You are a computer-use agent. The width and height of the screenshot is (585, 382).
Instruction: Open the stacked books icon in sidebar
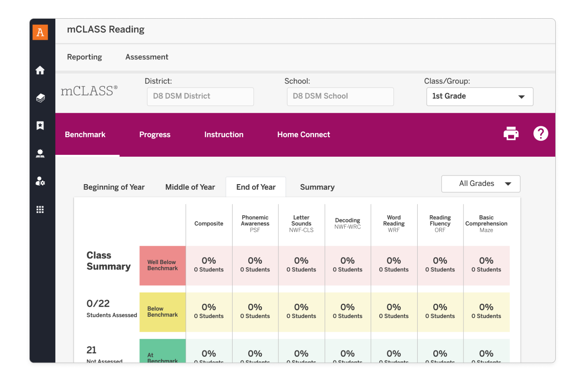40,98
